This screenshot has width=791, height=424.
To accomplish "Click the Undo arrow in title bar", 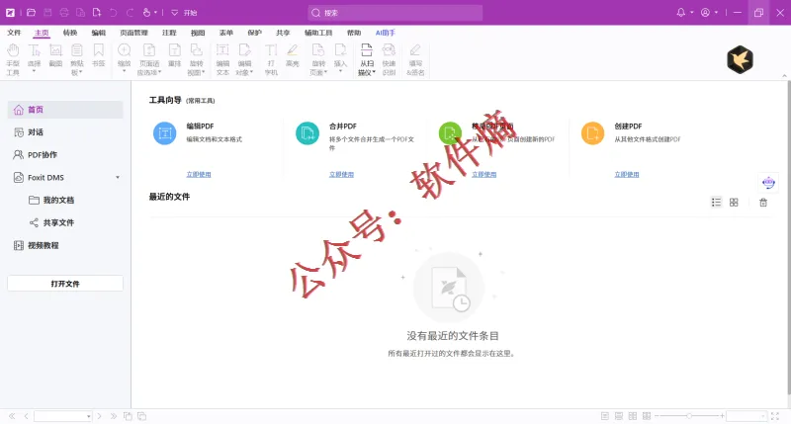I will click(114, 13).
